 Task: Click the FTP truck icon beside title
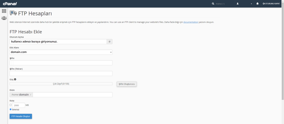[13, 13]
